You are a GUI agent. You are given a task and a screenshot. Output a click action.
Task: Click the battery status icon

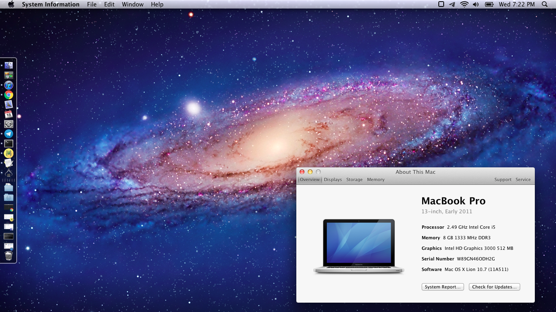489,4
